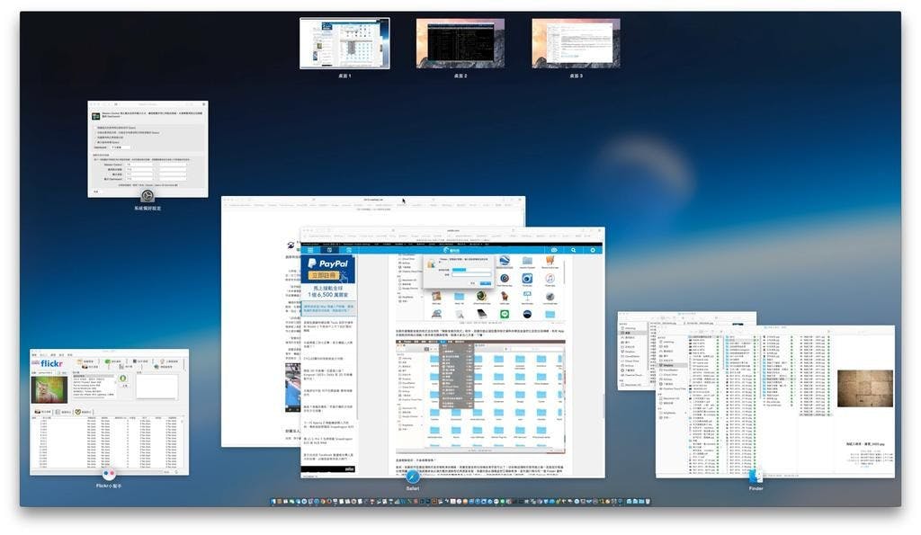Click the green LINE icon in the article screenshot
The width and height of the screenshot is (921, 535).
pyautogui.click(x=504, y=314)
